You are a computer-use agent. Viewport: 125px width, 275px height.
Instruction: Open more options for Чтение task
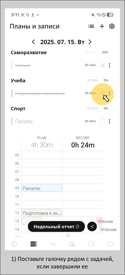click(x=109, y=66)
